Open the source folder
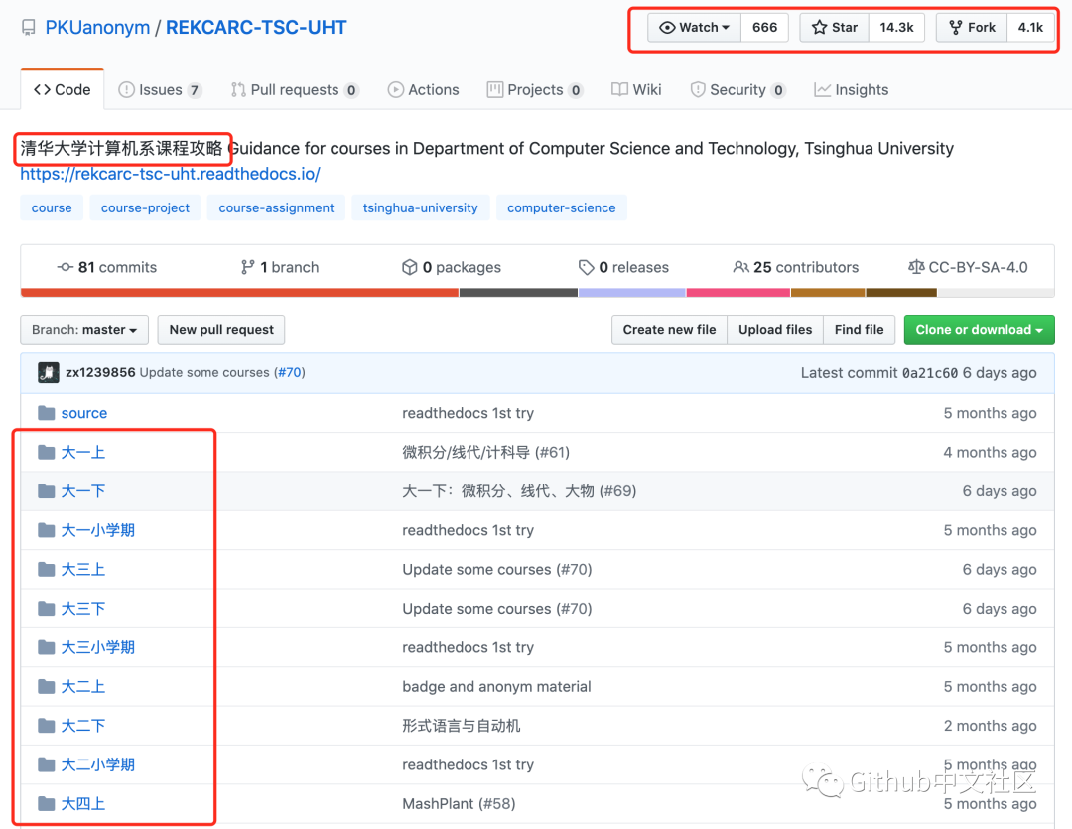Image resolution: width=1072 pixels, height=829 pixels. pyautogui.click(x=84, y=413)
